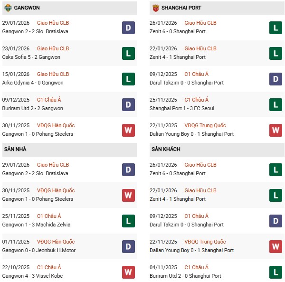Open VĐQG Trung Quốc link under Shanghai Port
This screenshot has height=282, width=285.
(205, 125)
